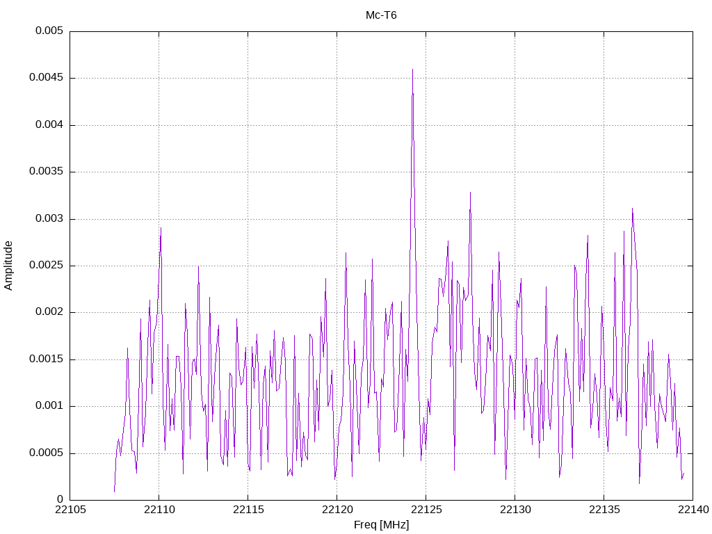This screenshot has width=712, height=534.
Task: Click x-axis tick label 22140
Action: [x=693, y=510]
